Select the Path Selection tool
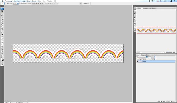The image size is (177, 103). pyautogui.click(x=2, y=45)
